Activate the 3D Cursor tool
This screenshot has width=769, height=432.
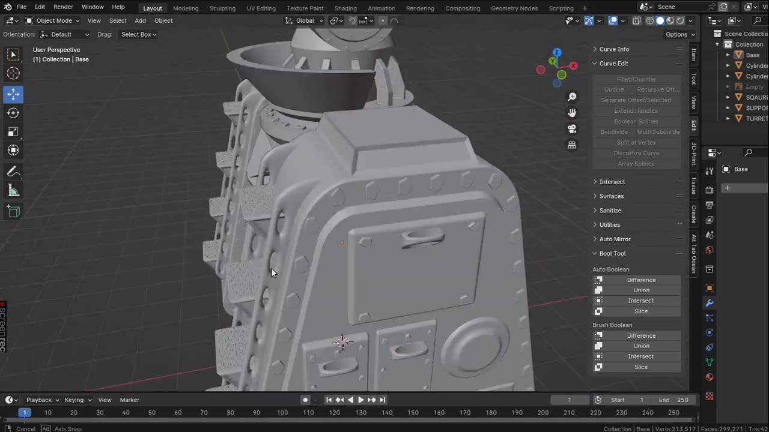point(13,74)
